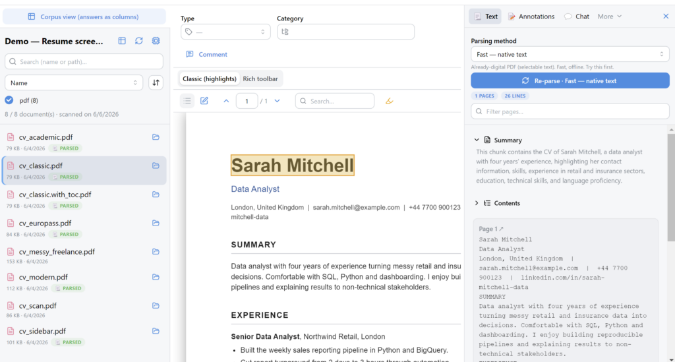Open Page 1 link in text panel
Image resolution: width=675 pixels, height=362 pixels.
click(x=490, y=229)
